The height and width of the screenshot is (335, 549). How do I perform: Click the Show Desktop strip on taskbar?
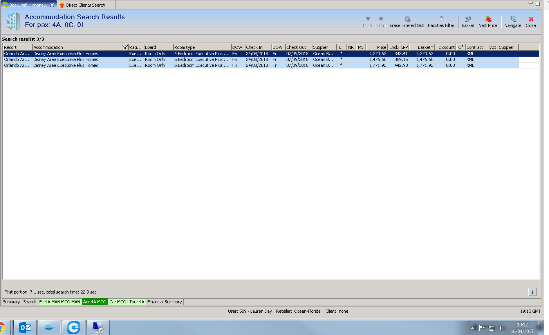pos(541,328)
